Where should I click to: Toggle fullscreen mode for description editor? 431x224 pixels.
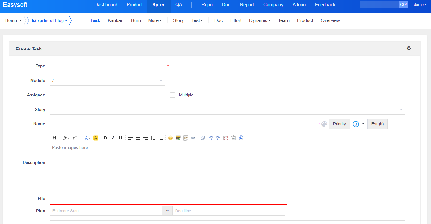point(226,138)
